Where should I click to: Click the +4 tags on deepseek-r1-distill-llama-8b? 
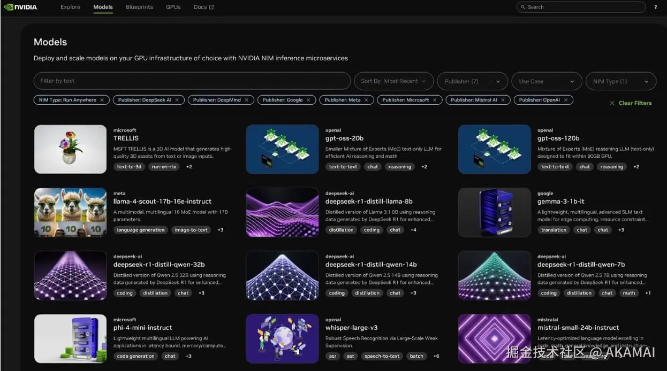pos(413,230)
